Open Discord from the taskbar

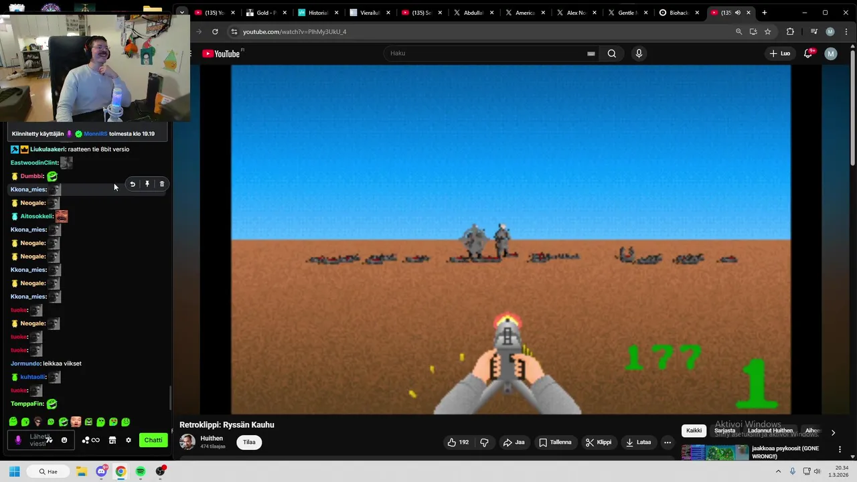tap(101, 471)
